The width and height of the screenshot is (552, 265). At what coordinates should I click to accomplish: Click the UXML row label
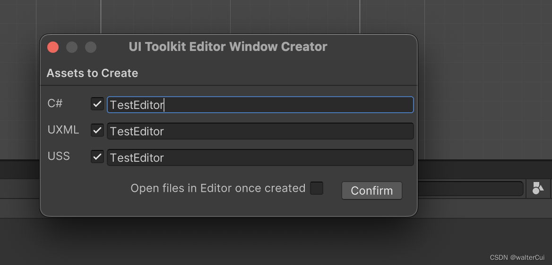[x=63, y=130]
